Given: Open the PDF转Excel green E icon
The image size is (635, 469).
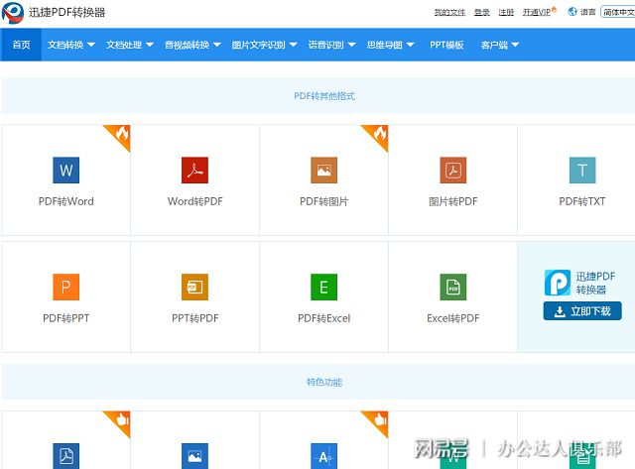Looking at the screenshot, I should (x=324, y=287).
